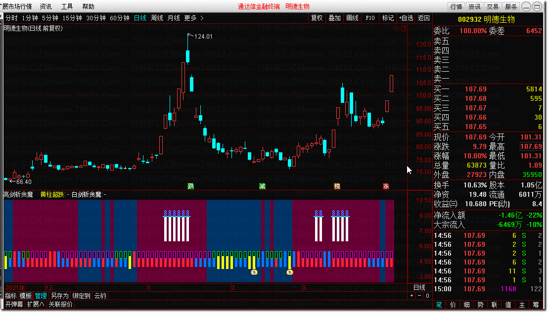This screenshot has height=313, width=549.
Task: Open the 工具 menu
Action: coord(67,6)
